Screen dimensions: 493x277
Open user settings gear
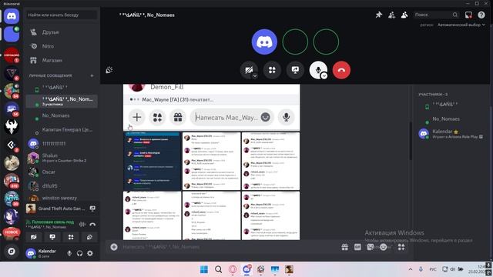click(90, 253)
